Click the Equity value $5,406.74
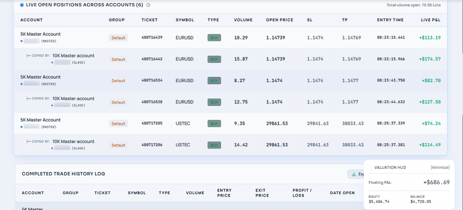 tap(379, 202)
